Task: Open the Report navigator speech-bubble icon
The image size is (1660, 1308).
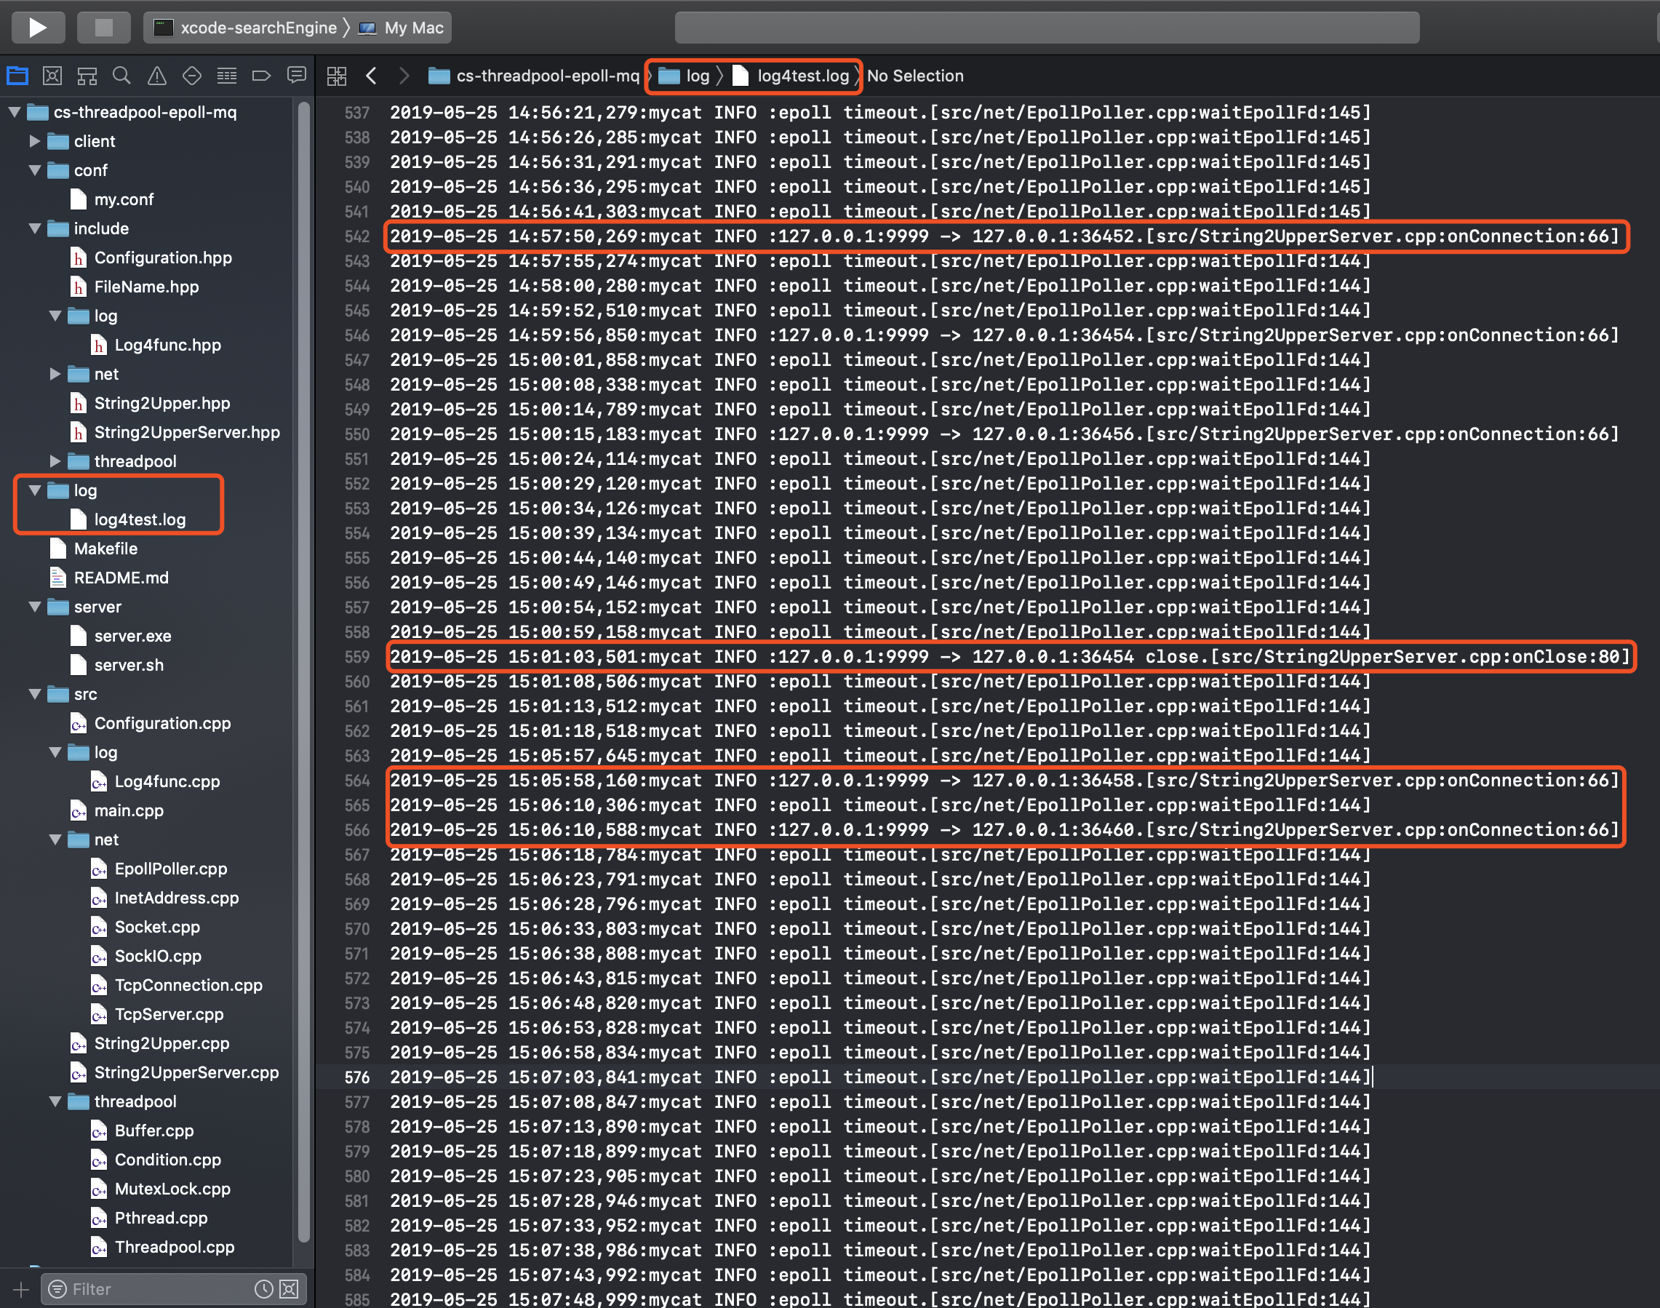Action: [x=296, y=75]
